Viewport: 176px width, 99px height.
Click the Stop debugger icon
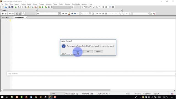(x=106, y=7)
